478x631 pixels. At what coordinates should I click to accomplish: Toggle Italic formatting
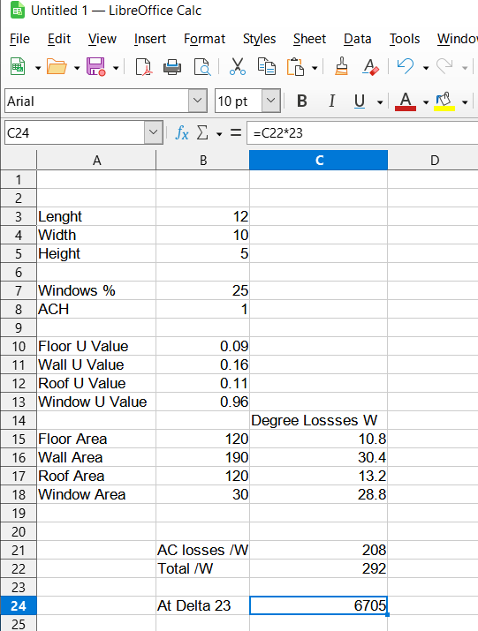pos(331,101)
